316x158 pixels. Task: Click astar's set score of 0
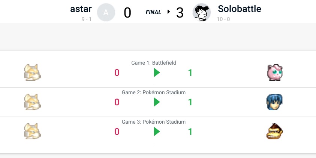pos(127,13)
